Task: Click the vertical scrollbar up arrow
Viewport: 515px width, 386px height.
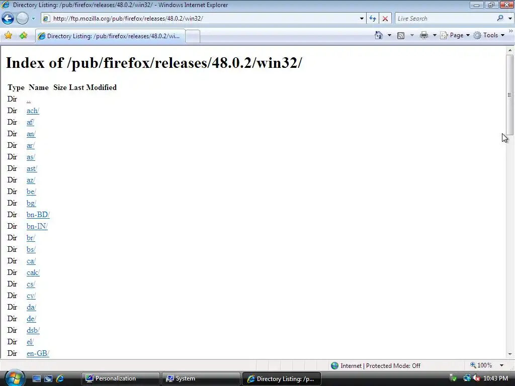Action: (x=510, y=50)
